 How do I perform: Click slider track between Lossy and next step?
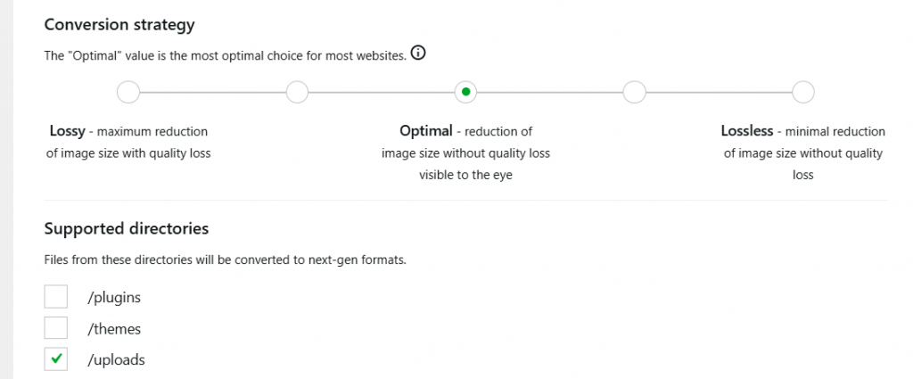pyautogui.click(x=212, y=91)
